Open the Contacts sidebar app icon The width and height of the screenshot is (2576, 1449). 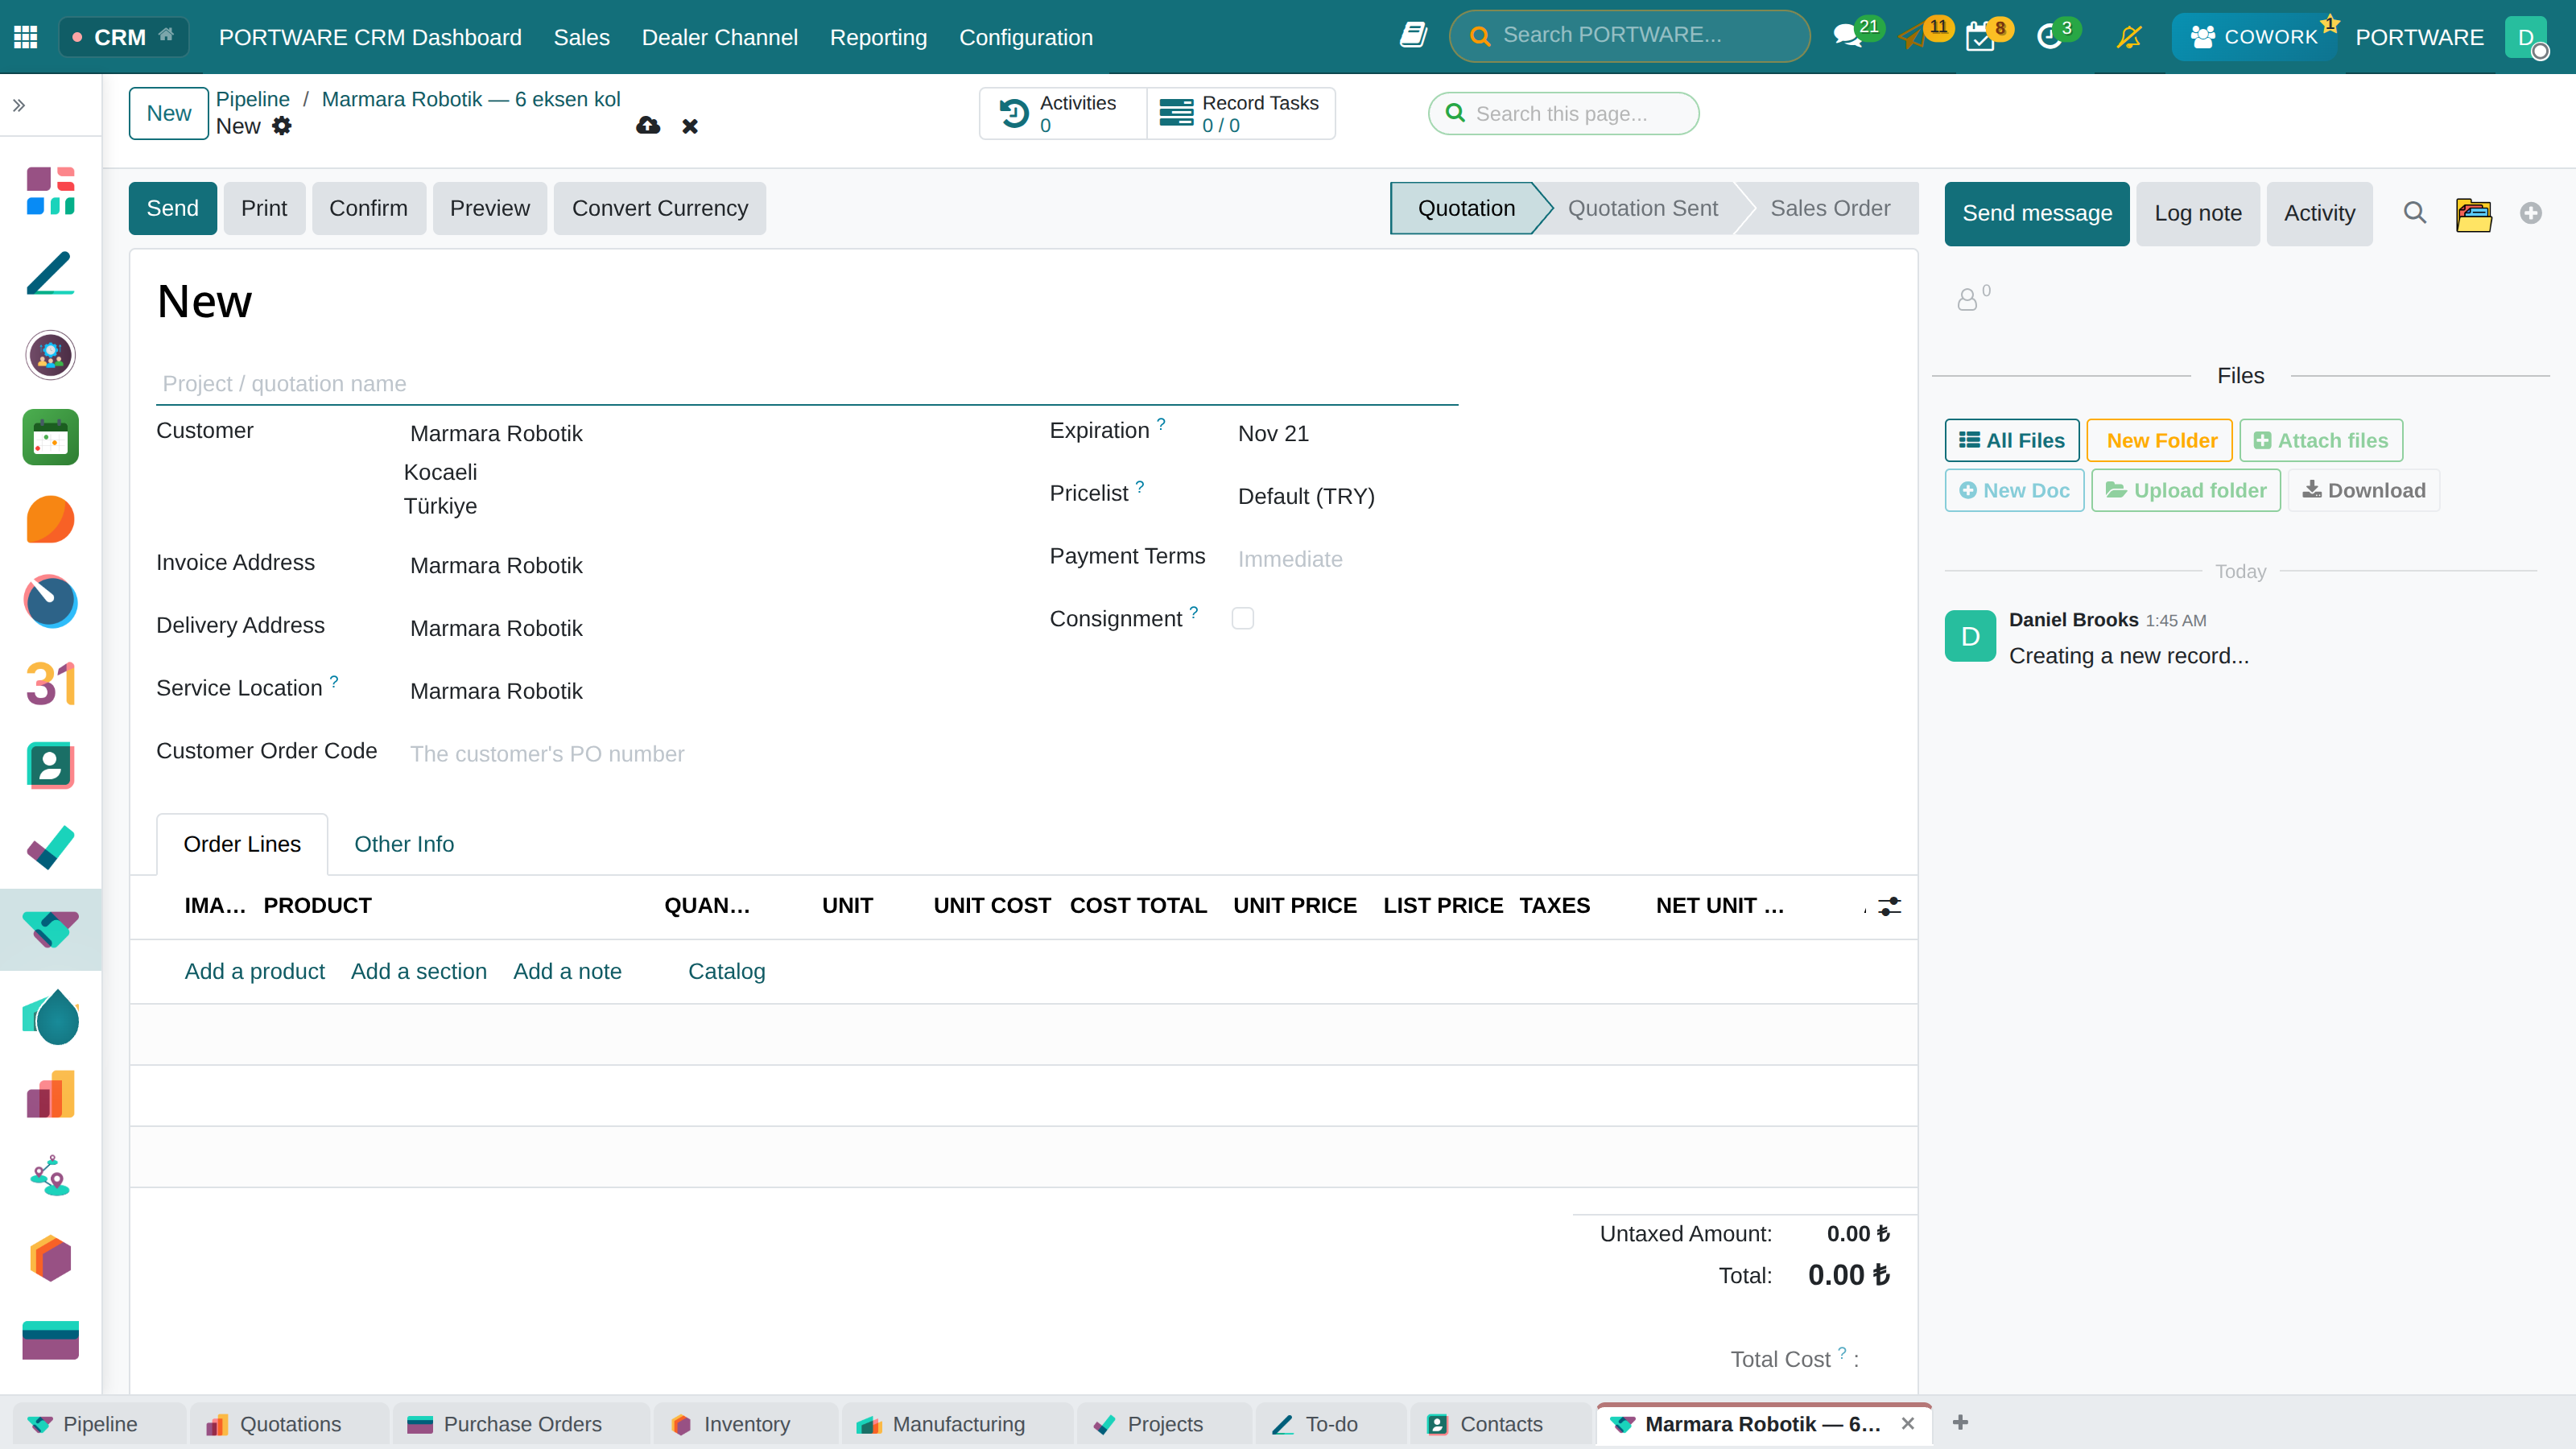click(50, 766)
